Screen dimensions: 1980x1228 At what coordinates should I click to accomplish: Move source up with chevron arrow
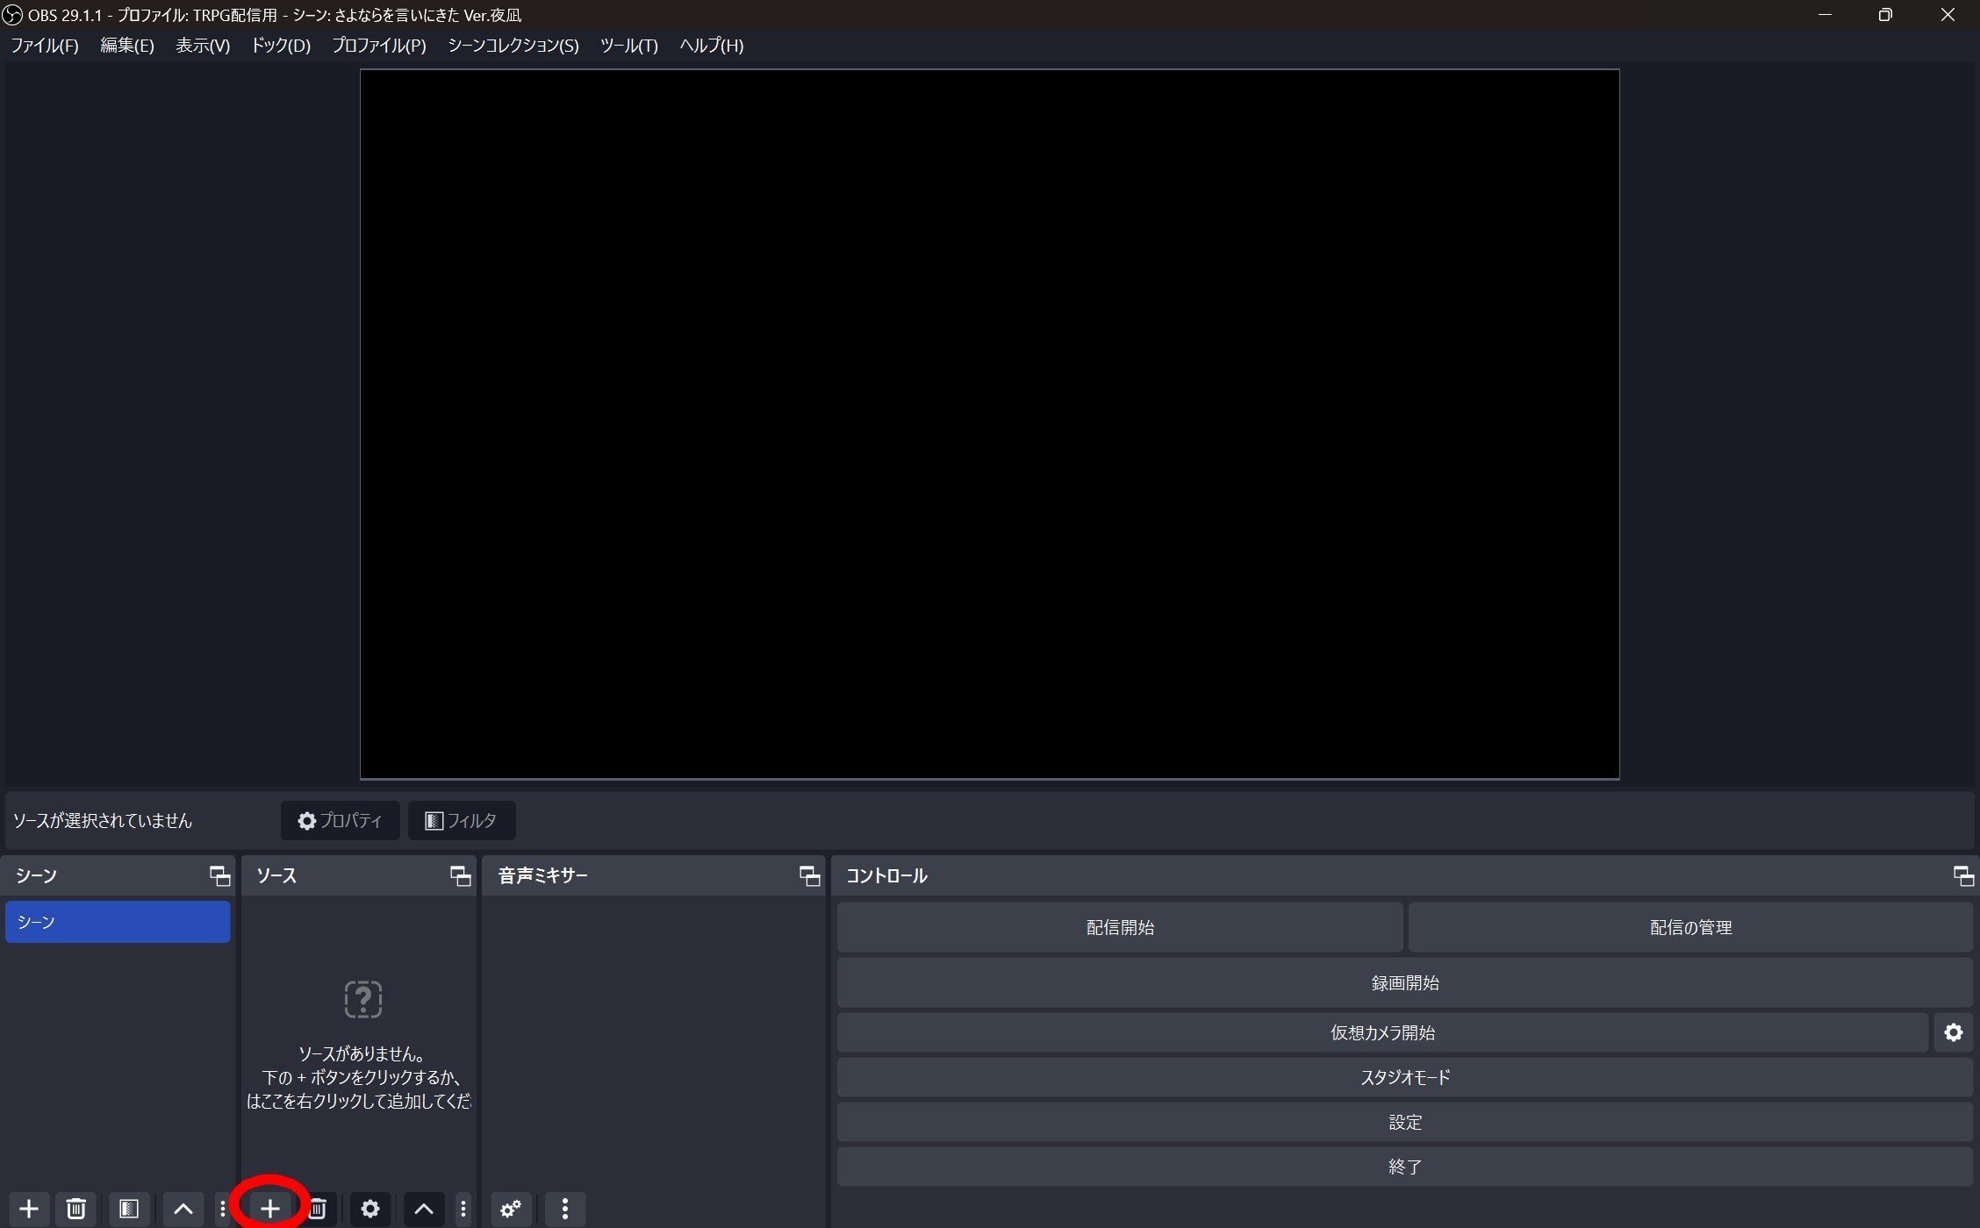[x=424, y=1209]
